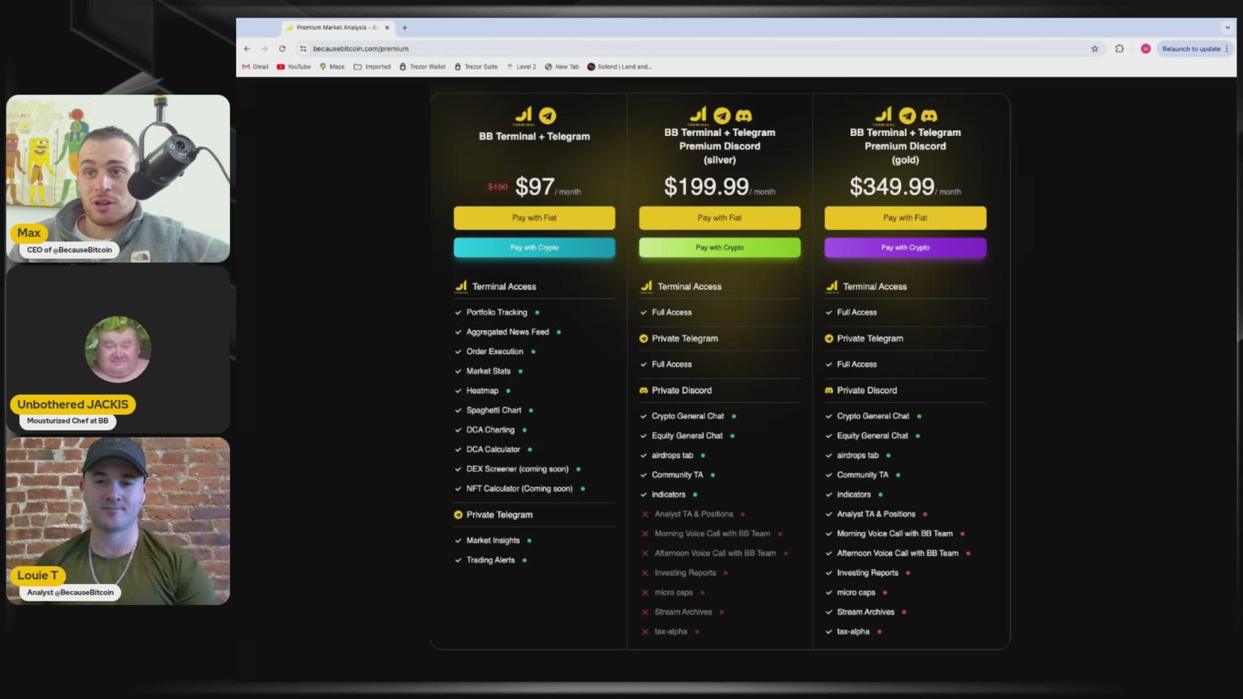The image size is (1243, 699).
Task: Click the X mark beside silver tax-alpha
Action: click(x=645, y=632)
